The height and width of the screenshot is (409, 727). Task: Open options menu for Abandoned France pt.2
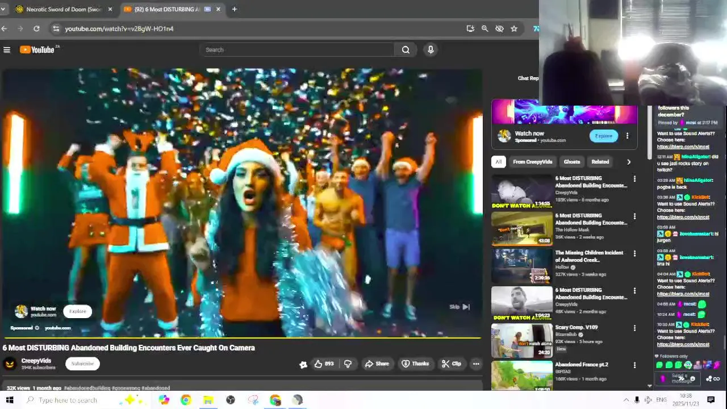634,365
